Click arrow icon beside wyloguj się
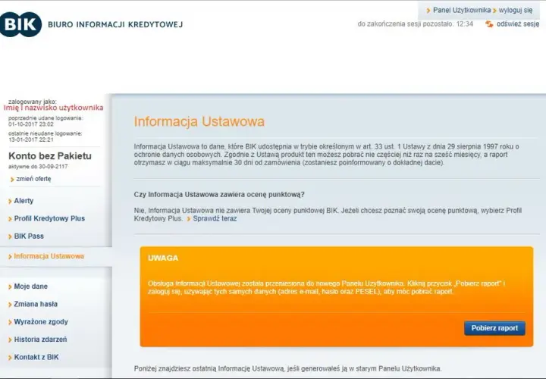The height and width of the screenshot is (379, 546). tap(494, 11)
